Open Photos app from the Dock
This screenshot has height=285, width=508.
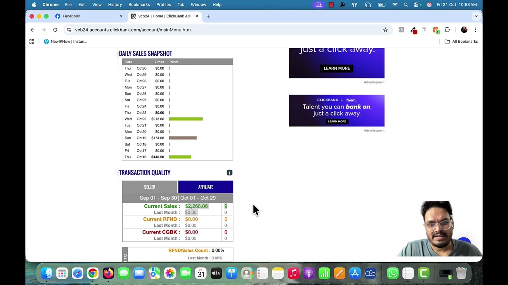pos(170,273)
